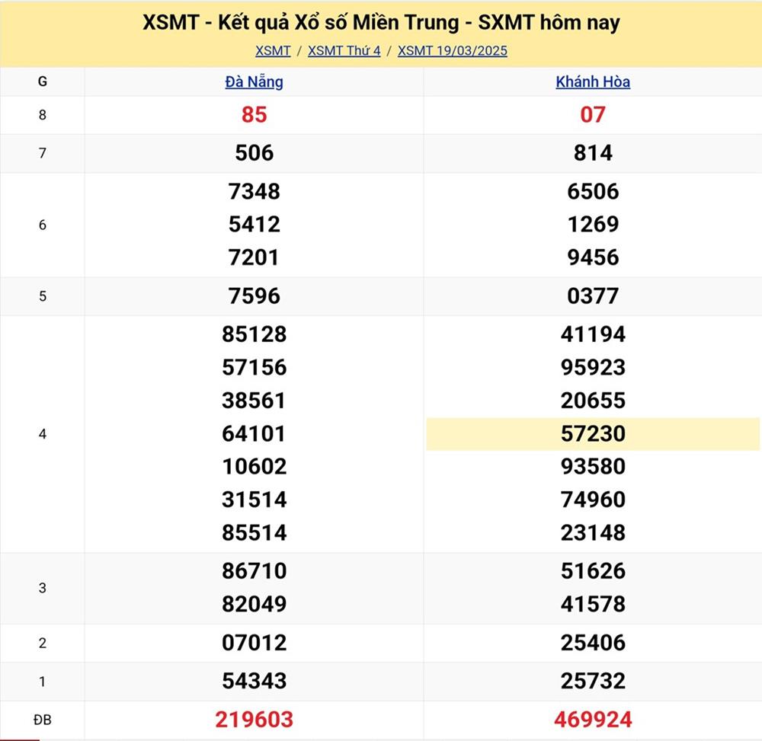Select Đà Nẵng second prize 07012
Screen dimensions: 762x741
click(x=254, y=643)
